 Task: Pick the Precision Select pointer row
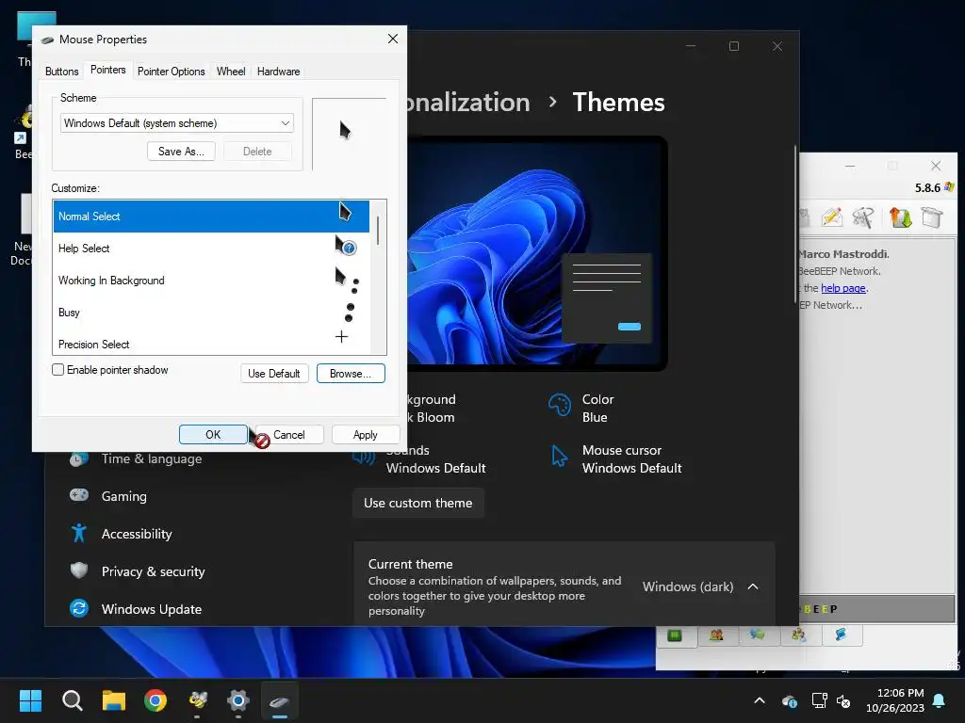click(x=211, y=343)
